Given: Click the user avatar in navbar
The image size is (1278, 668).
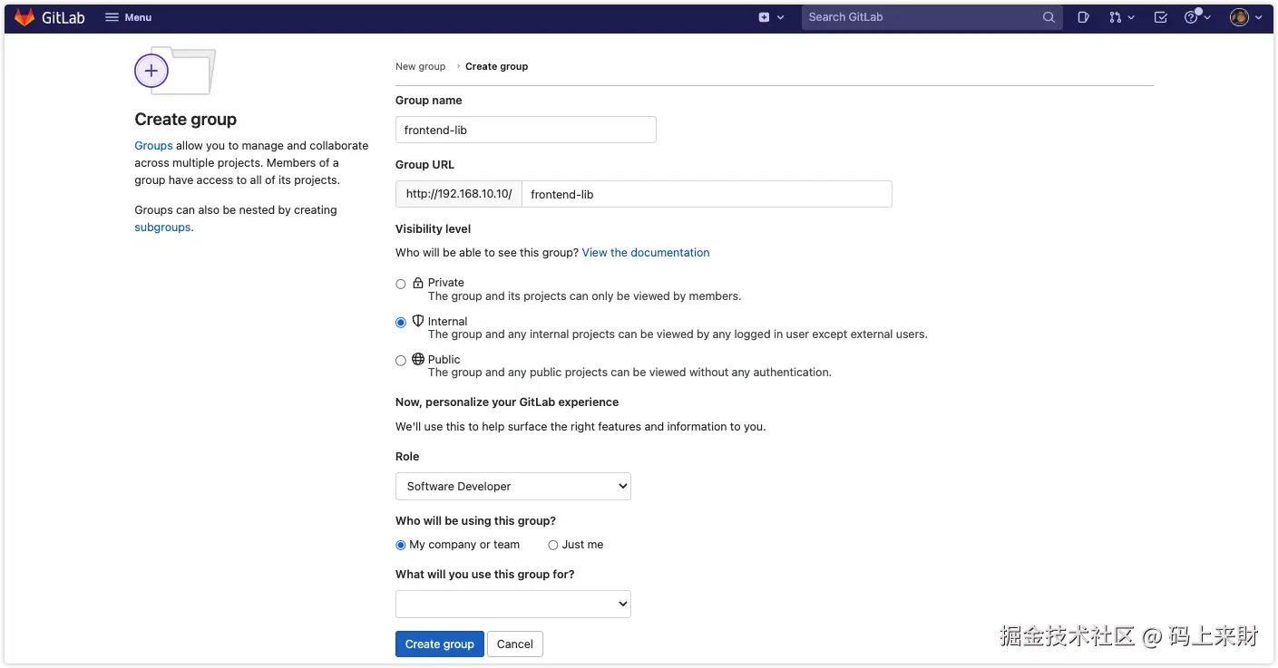Looking at the screenshot, I should [1244, 17].
